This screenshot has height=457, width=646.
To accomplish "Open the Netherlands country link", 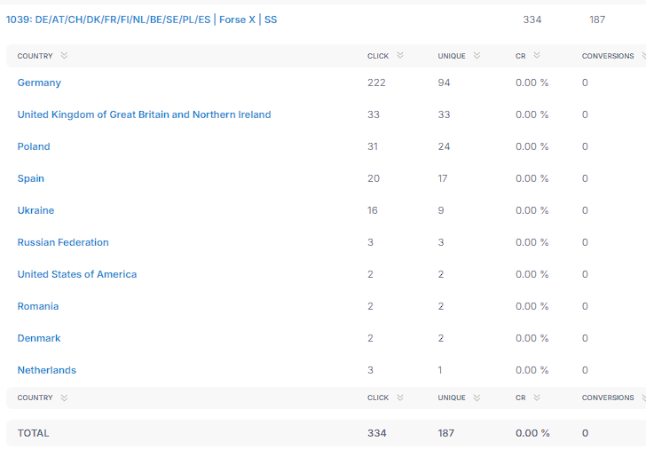I will (47, 370).
